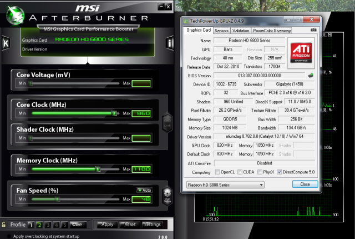Toggle Fan Speed Auto mode
The image size is (355, 239).
[144, 190]
